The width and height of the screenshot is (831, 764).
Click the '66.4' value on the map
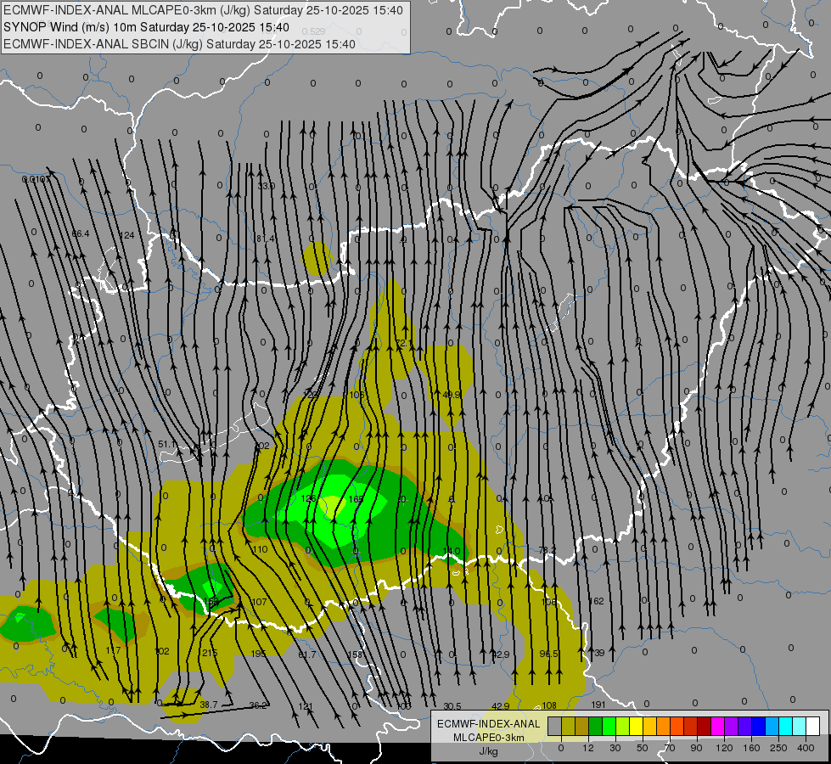point(81,233)
